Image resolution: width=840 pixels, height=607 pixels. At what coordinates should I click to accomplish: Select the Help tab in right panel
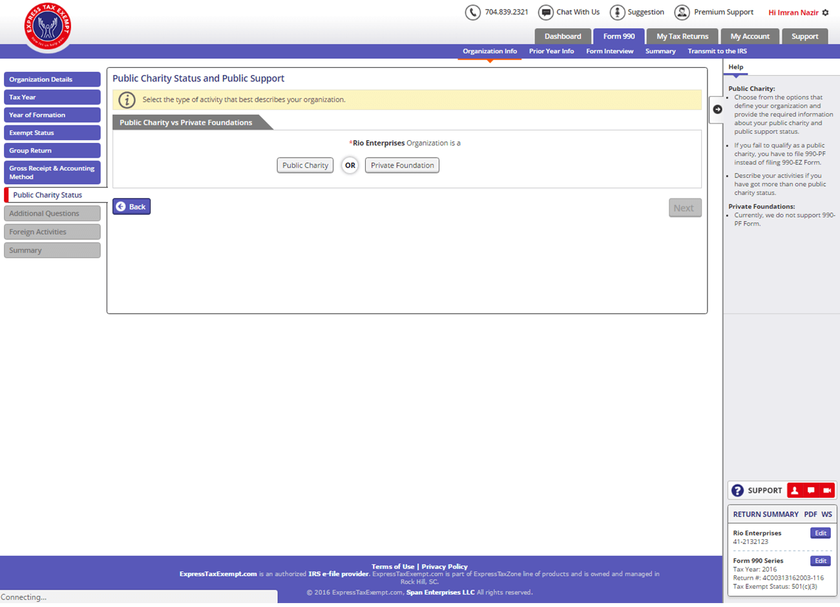point(735,67)
